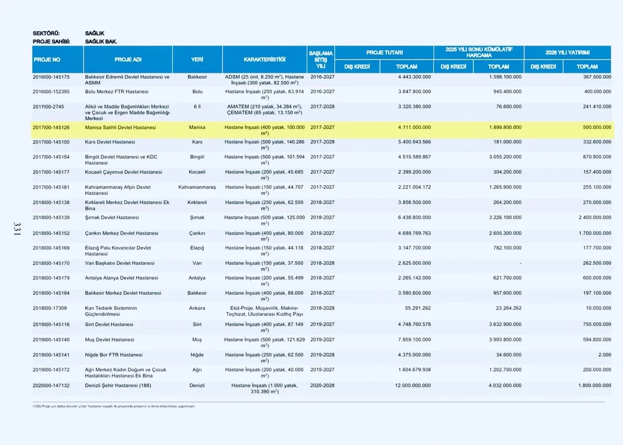Click project number 2016I00-145175
Viewport: 623px width, 445px height.
(51, 77)
